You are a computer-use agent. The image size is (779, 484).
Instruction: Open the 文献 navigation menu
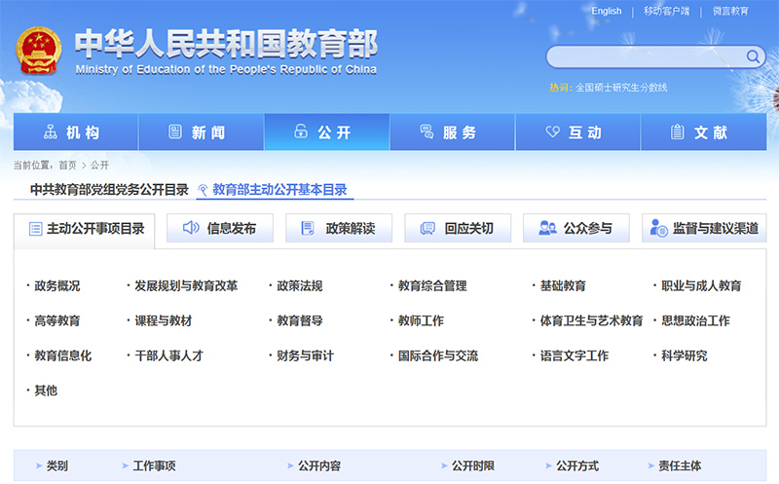pos(703,131)
